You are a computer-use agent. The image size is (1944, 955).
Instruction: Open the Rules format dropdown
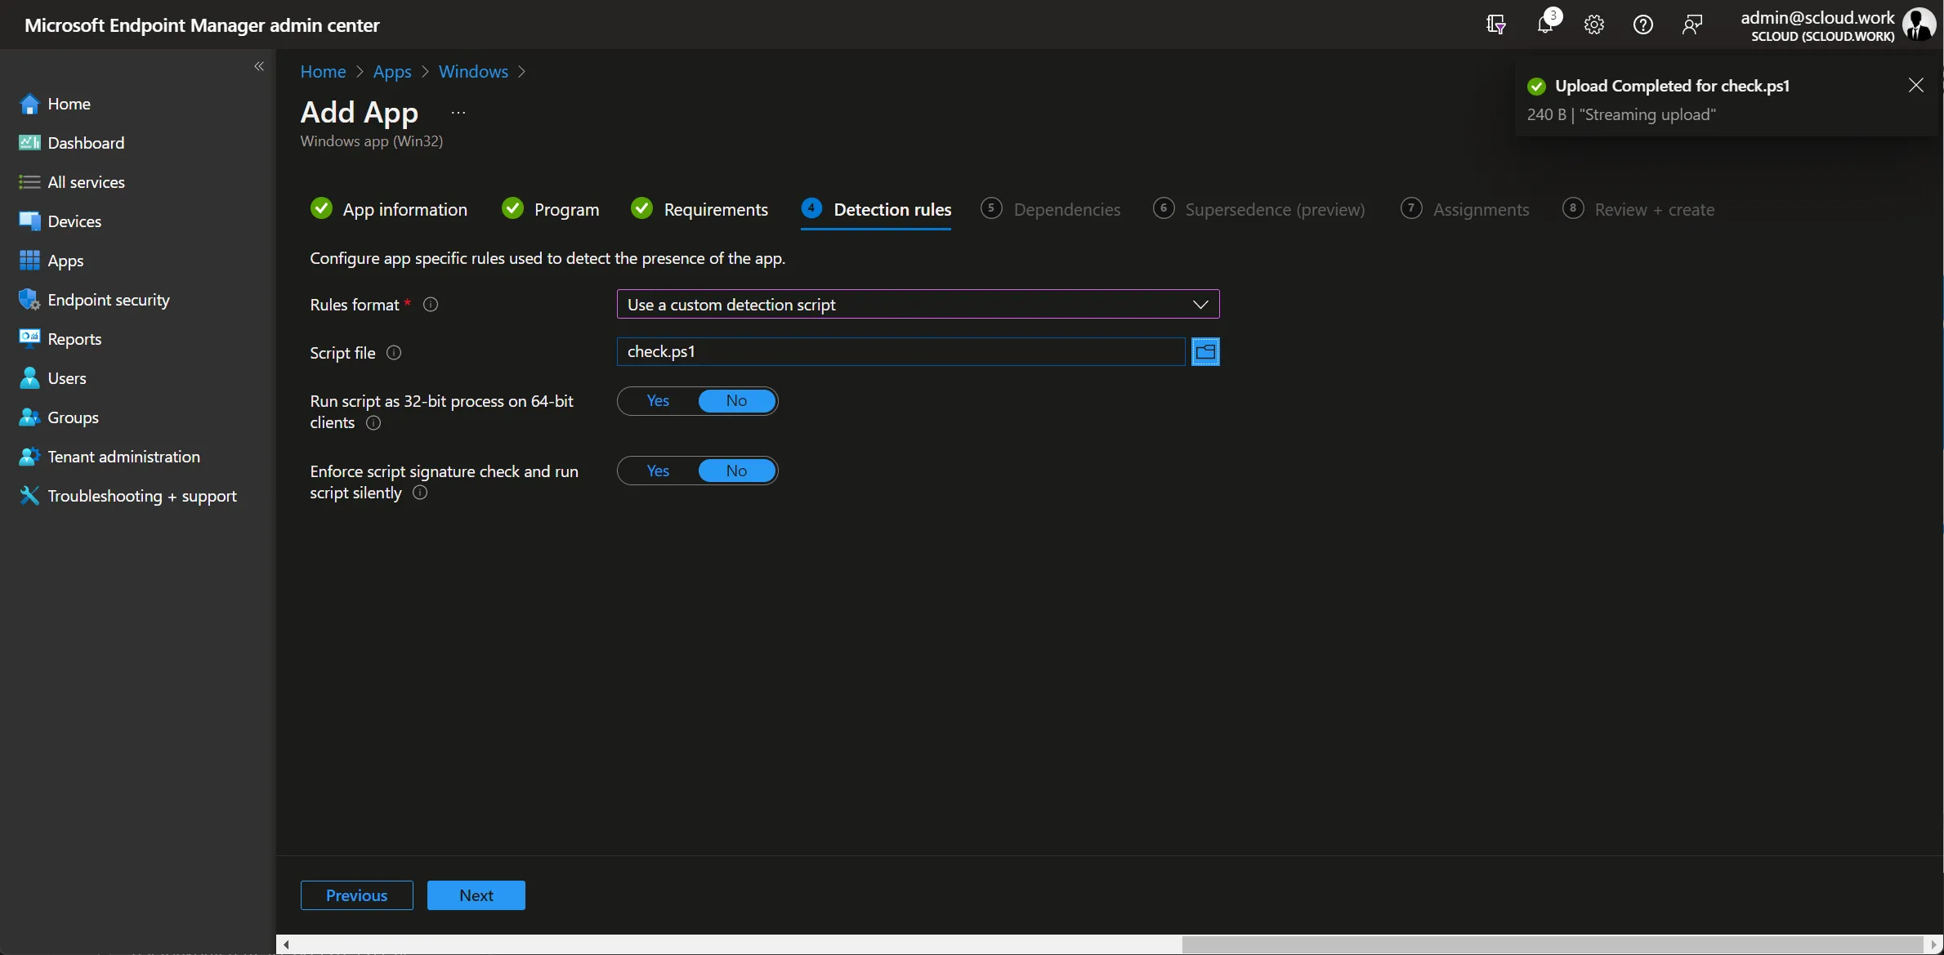[x=918, y=305]
